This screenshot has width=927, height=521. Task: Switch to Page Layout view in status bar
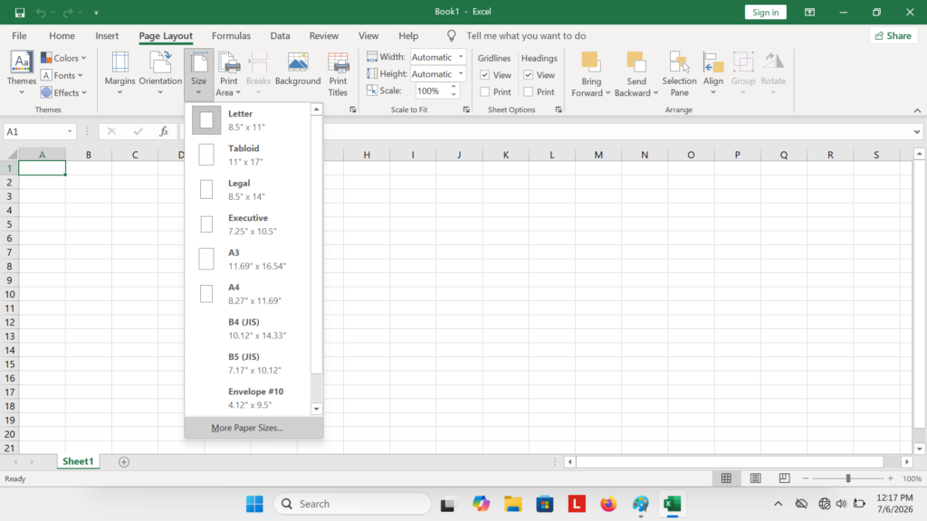tap(755, 478)
